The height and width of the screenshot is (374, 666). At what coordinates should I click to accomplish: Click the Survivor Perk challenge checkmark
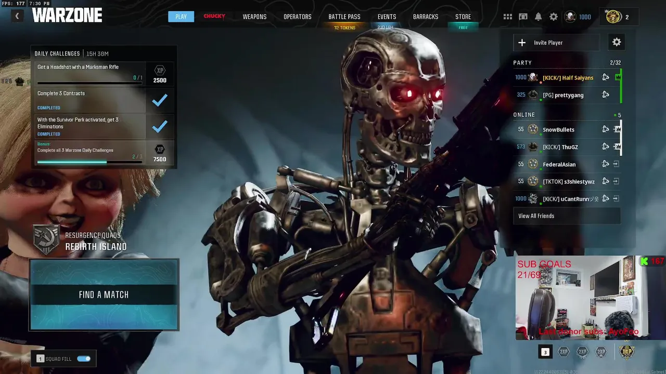[160, 126]
